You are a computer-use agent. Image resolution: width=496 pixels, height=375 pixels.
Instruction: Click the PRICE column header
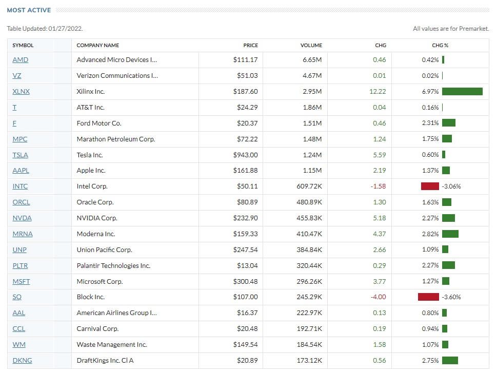250,45
